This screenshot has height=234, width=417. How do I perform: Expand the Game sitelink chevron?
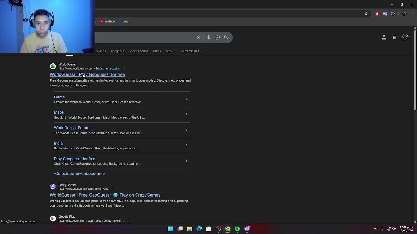pyautogui.click(x=186, y=99)
